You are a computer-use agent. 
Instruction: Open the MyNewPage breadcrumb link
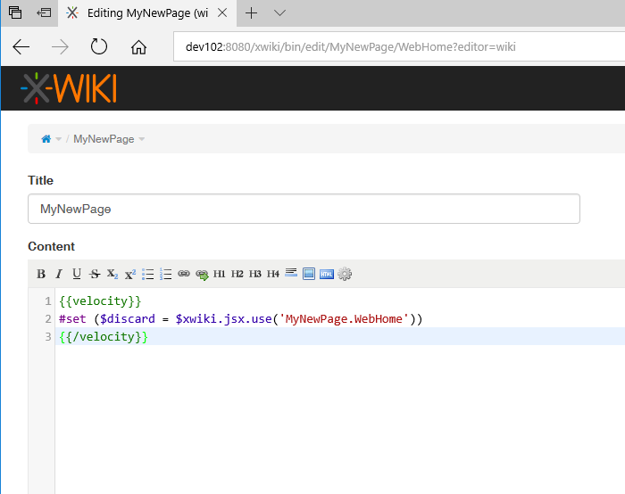pyautogui.click(x=104, y=139)
